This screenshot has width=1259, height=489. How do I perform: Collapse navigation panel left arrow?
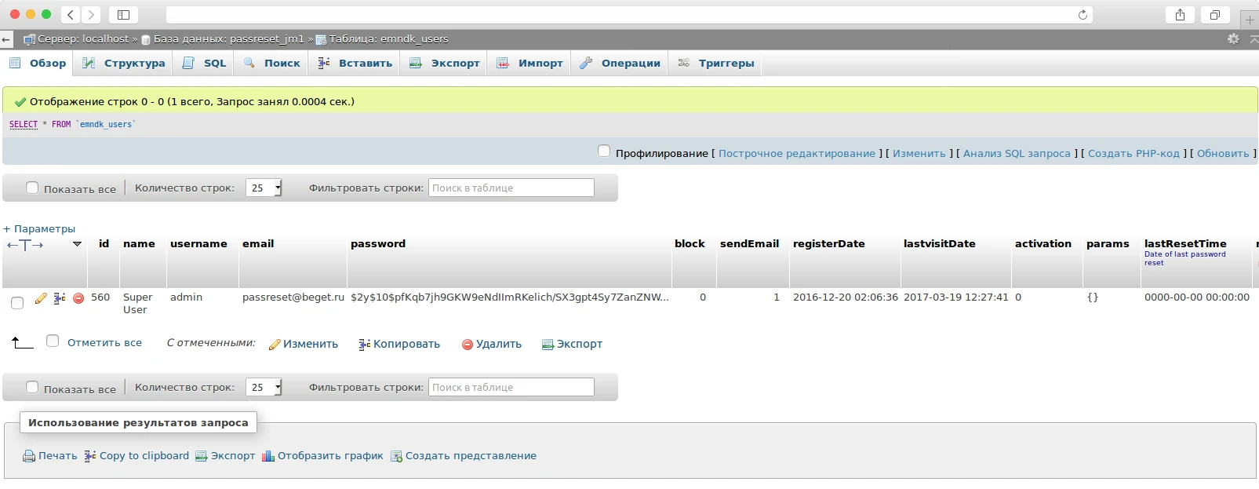[6, 38]
